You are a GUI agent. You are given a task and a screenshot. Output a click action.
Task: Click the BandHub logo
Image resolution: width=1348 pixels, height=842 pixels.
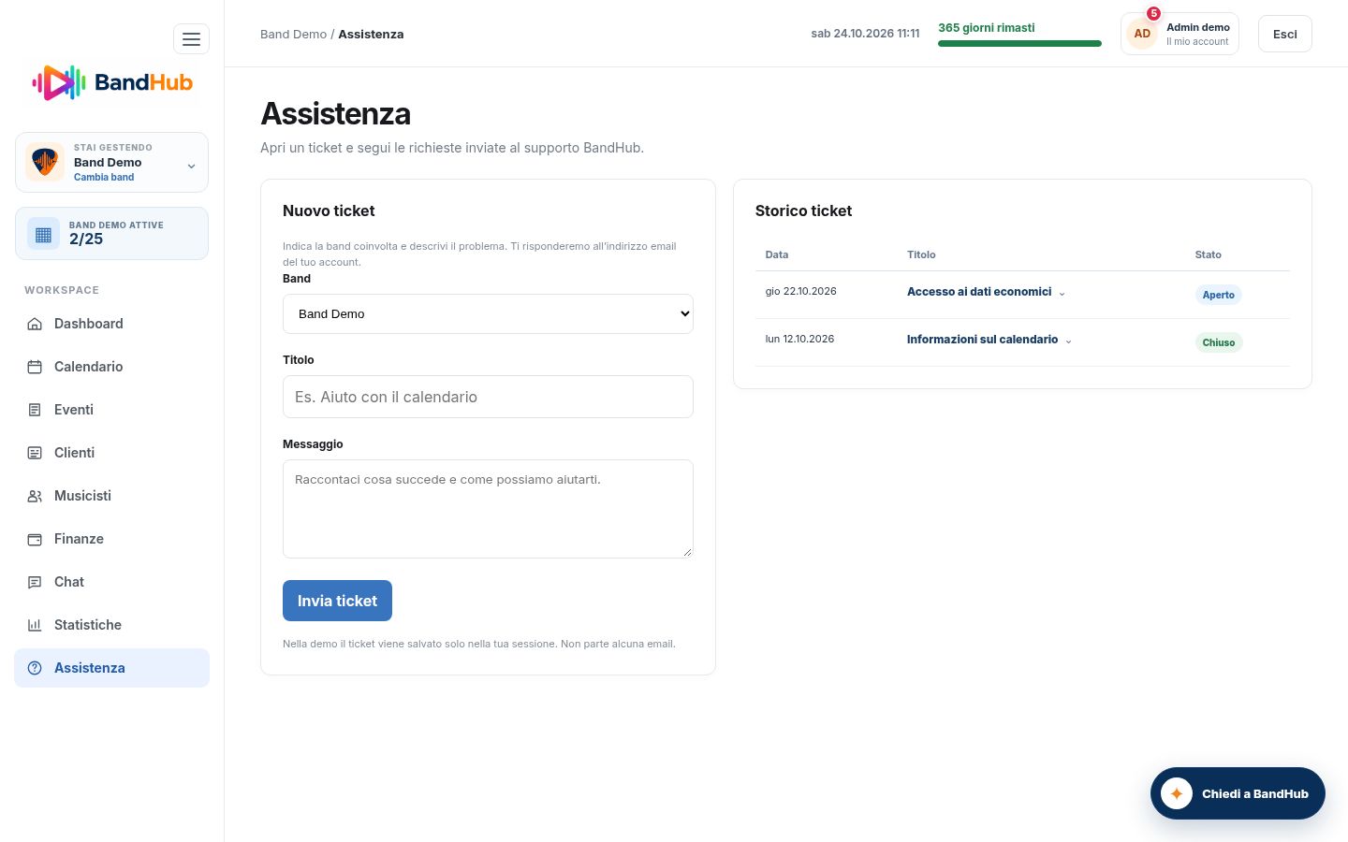(x=112, y=83)
